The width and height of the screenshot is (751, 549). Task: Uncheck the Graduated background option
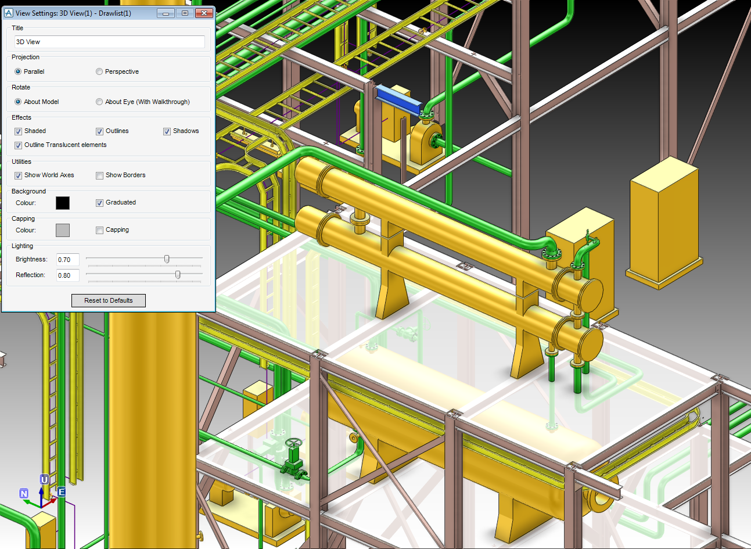(x=99, y=203)
